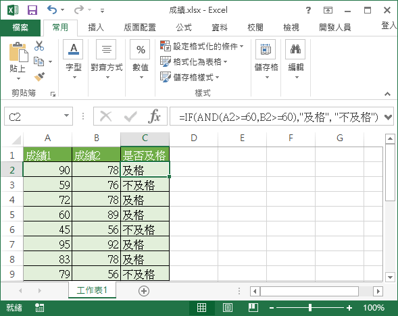This screenshot has width=398, height=316.
Task: Switch to Page Break Preview icon
Action: (x=253, y=308)
